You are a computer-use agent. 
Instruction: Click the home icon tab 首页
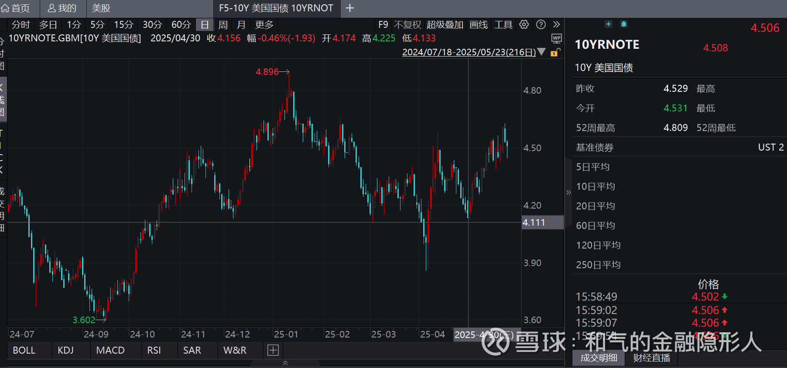coord(16,8)
